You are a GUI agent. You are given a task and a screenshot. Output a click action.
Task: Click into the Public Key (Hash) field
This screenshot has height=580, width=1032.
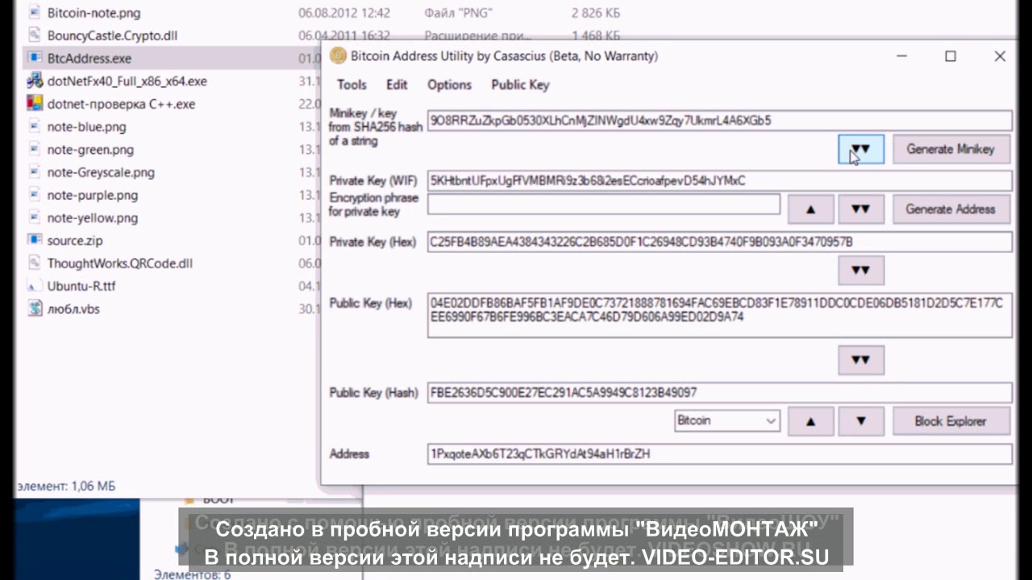719,393
